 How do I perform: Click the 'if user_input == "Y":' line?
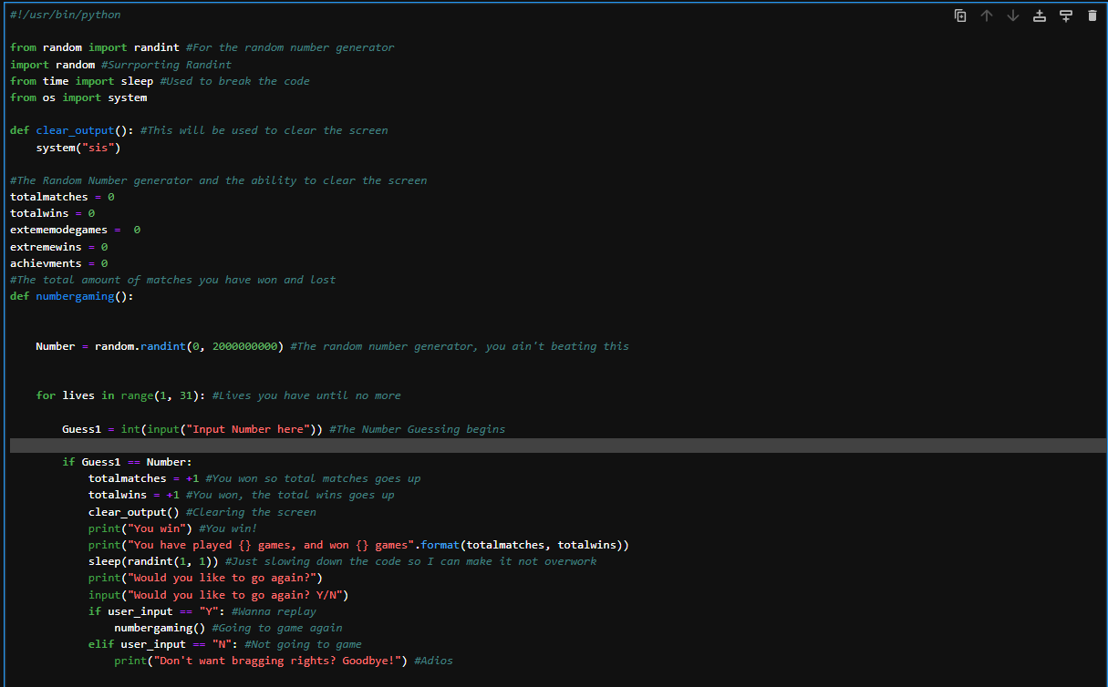[157, 611]
